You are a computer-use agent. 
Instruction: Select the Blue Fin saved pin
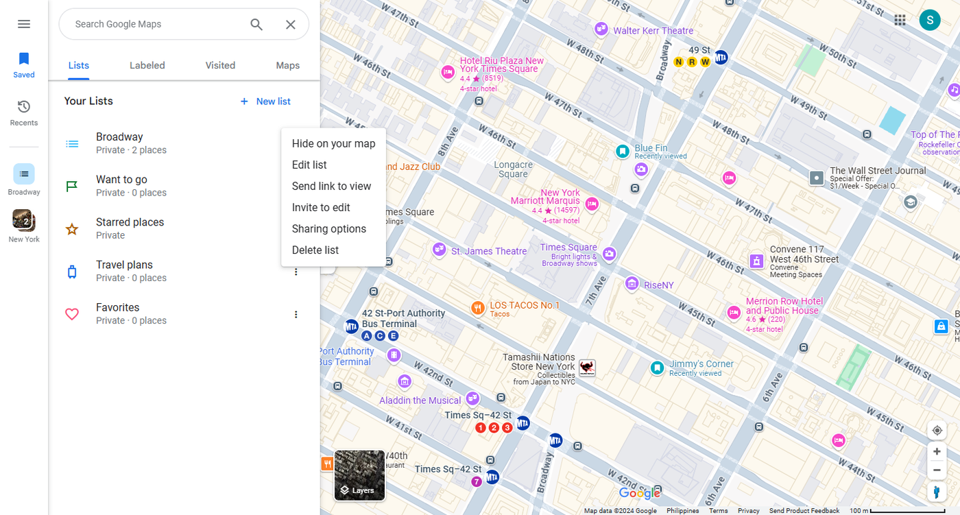pyautogui.click(x=623, y=151)
